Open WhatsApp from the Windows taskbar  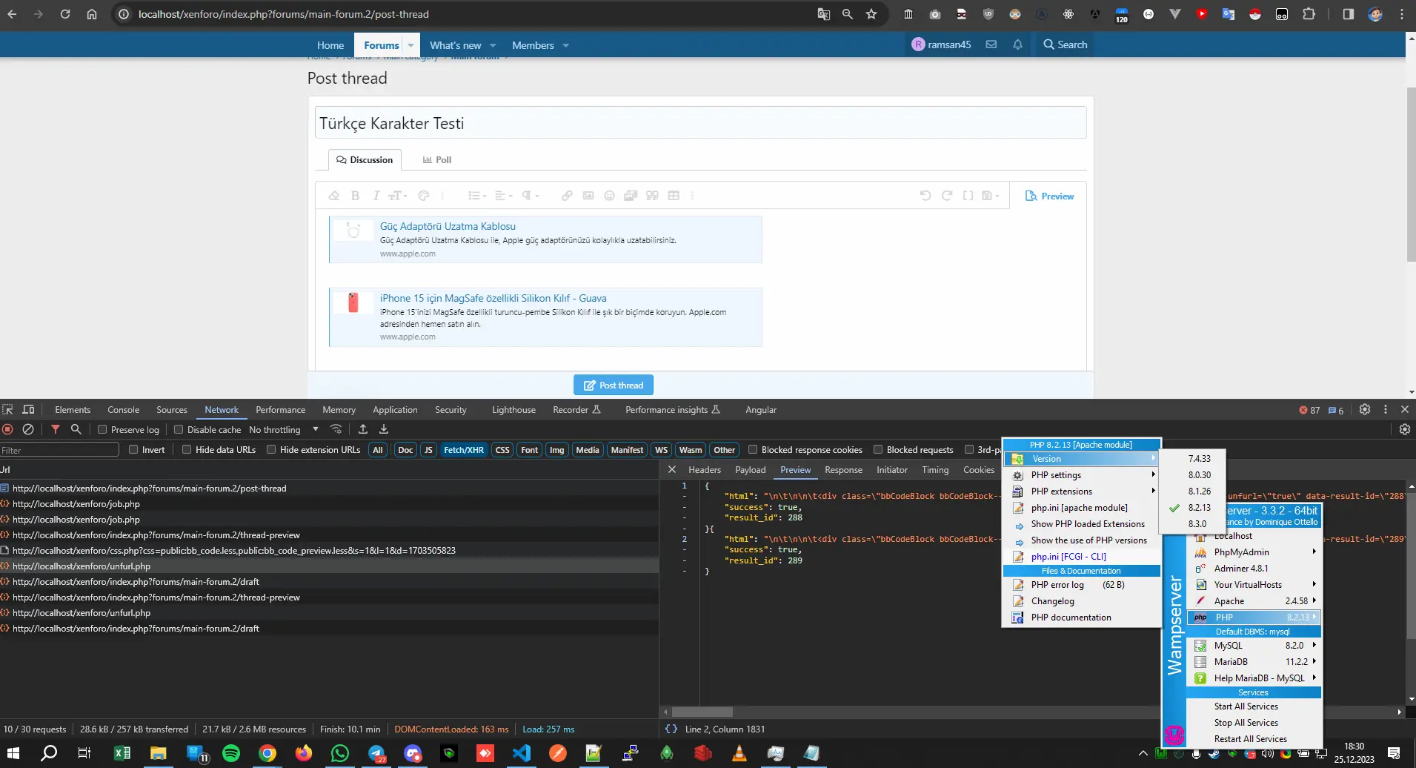tap(340, 754)
